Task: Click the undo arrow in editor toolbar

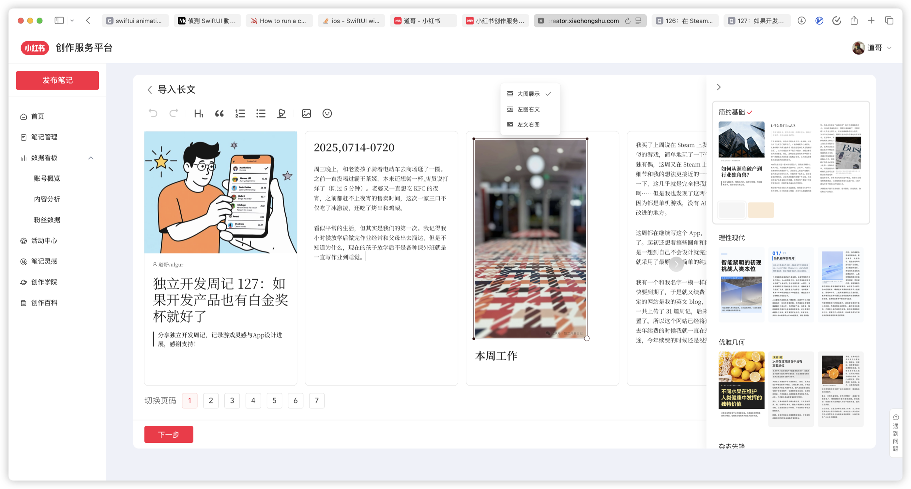Action: coord(153,114)
